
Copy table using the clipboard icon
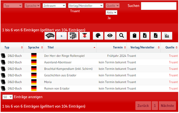(x=135, y=36)
